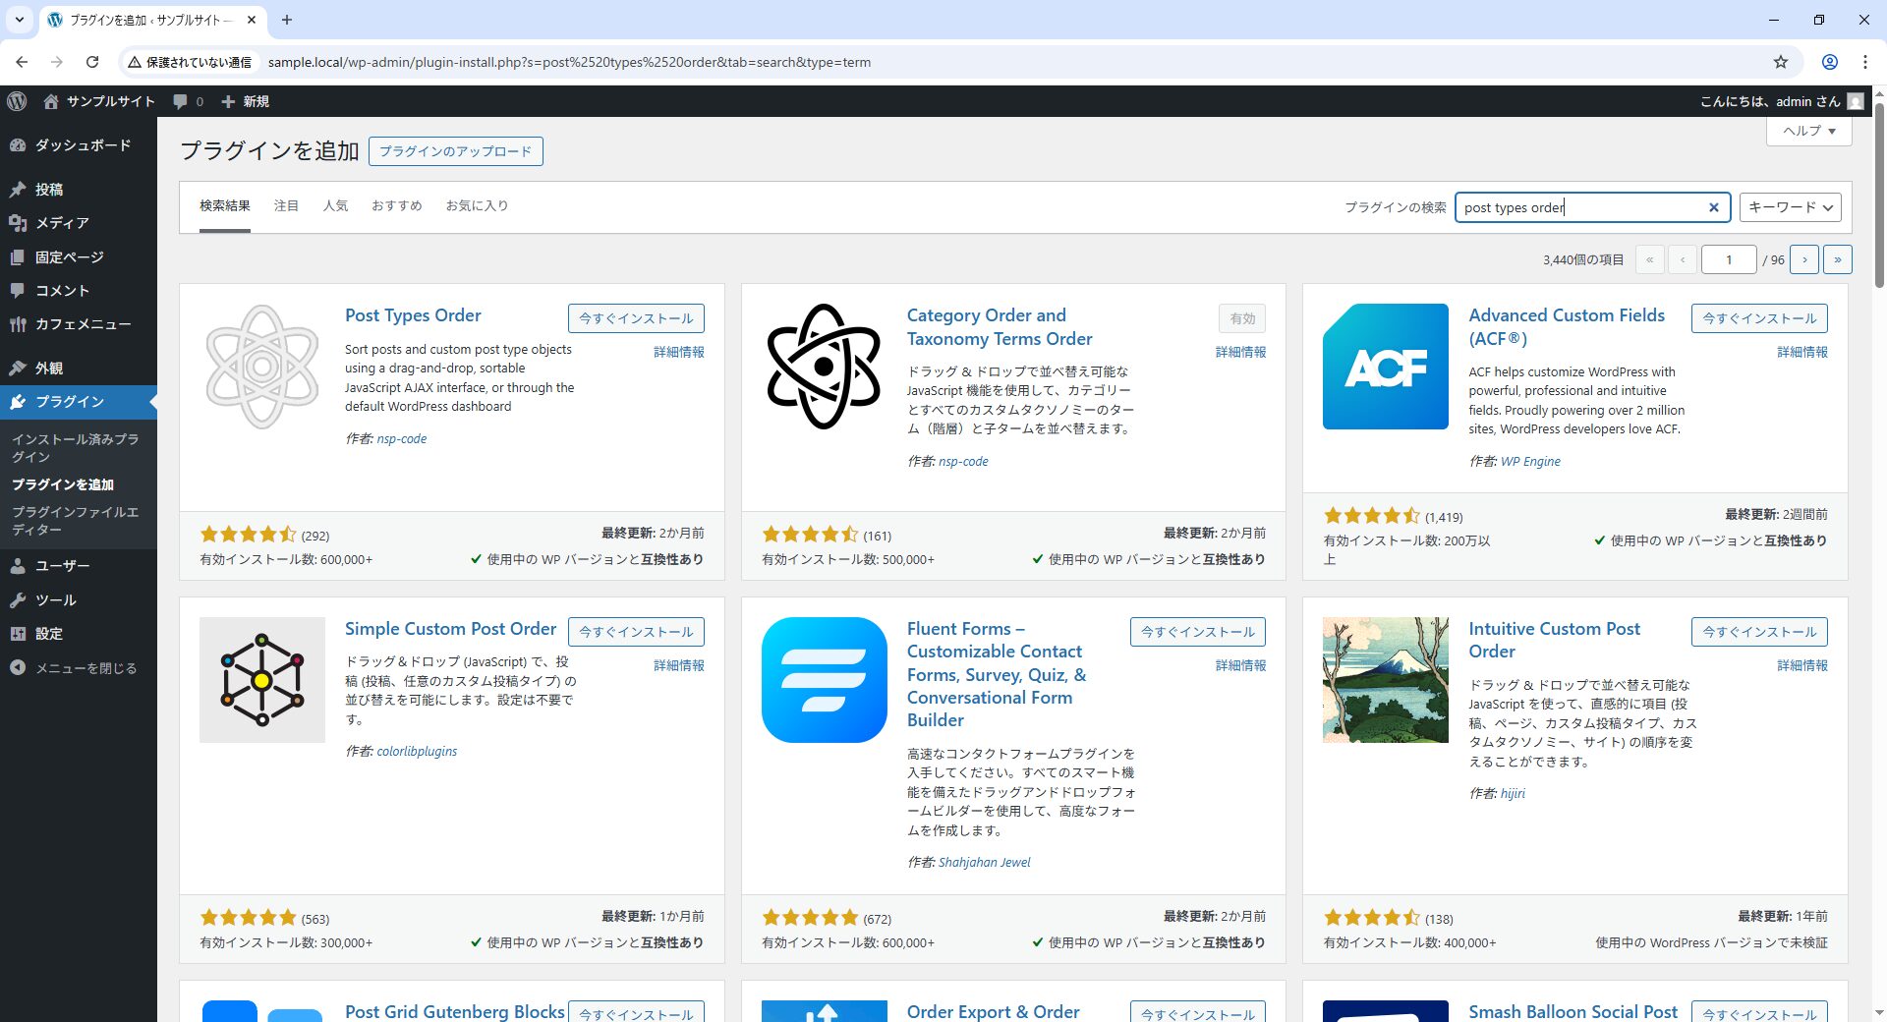The height and width of the screenshot is (1022, 1887).
Task: Open the comments bubble icon in admin bar
Action: click(x=180, y=101)
